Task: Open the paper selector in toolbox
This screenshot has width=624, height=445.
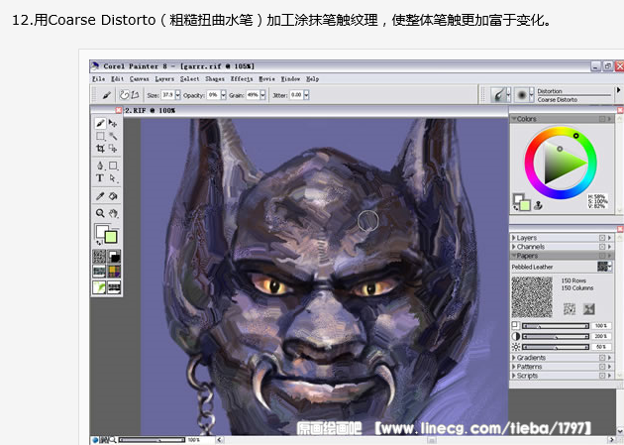Action: tap(99, 257)
